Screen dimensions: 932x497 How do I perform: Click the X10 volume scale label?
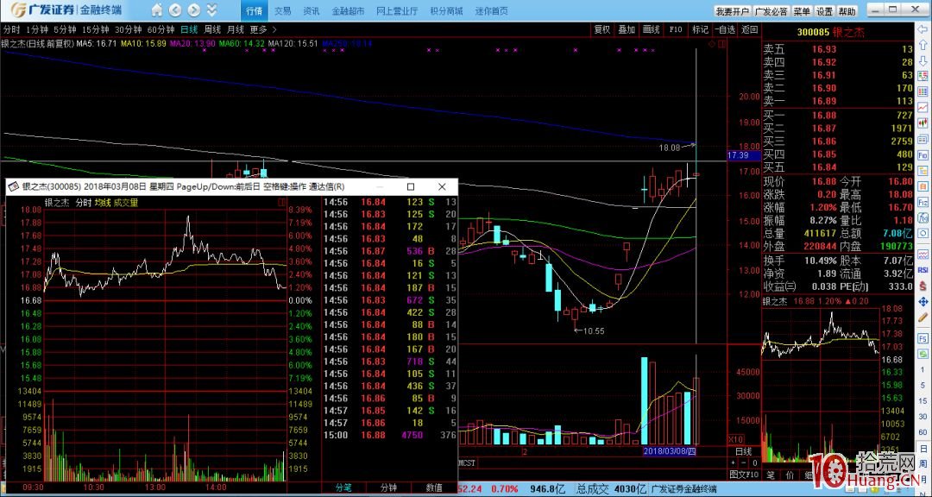(736, 439)
